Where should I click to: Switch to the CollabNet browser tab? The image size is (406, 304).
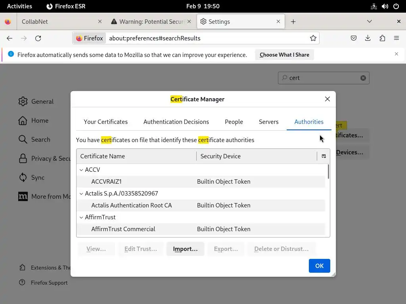pyautogui.click(x=56, y=21)
